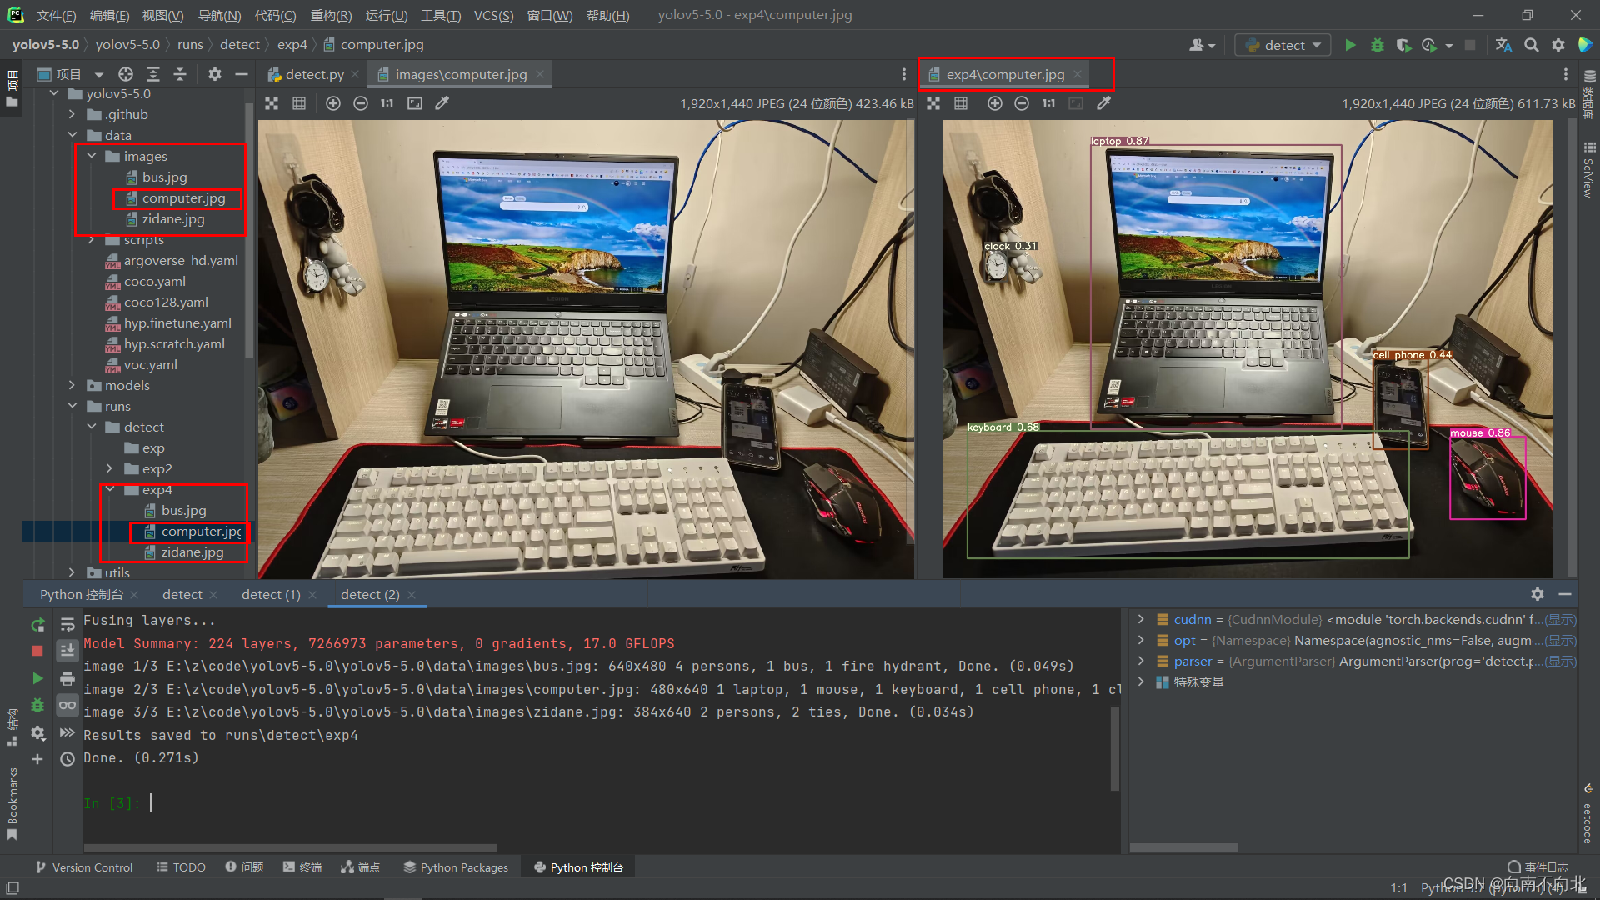
Task: Toggle show variables glasses icon
Action: pyautogui.click(x=67, y=706)
